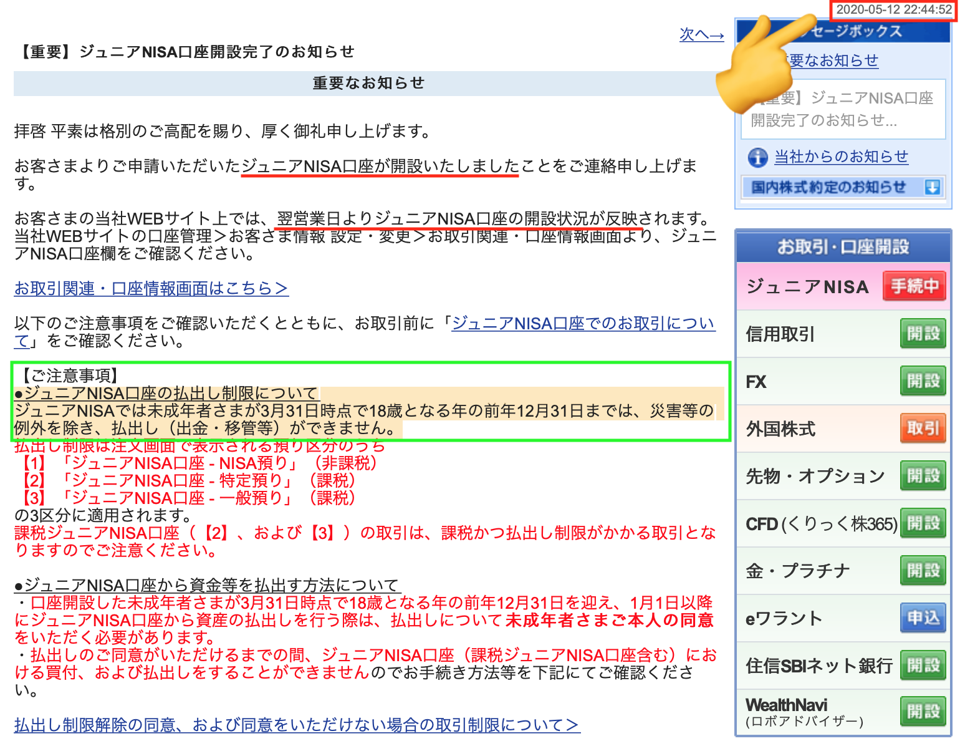Click the 開設 badge next to FX

(923, 381)
